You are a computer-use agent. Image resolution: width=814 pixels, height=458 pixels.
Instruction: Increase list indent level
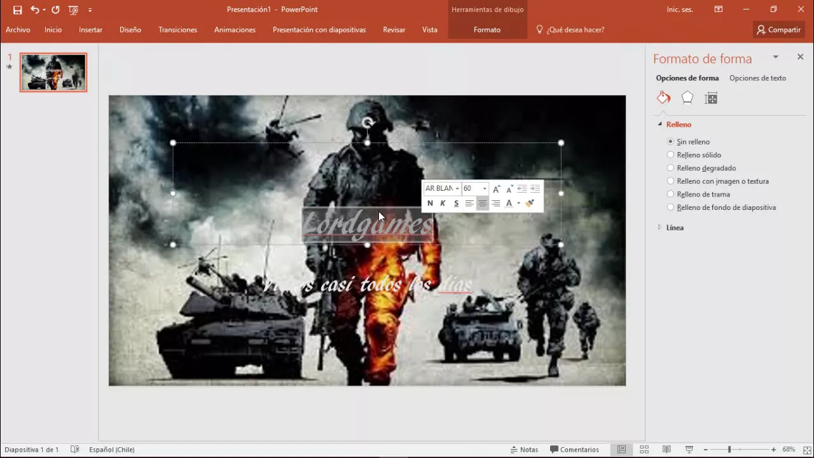pos(535,189)
